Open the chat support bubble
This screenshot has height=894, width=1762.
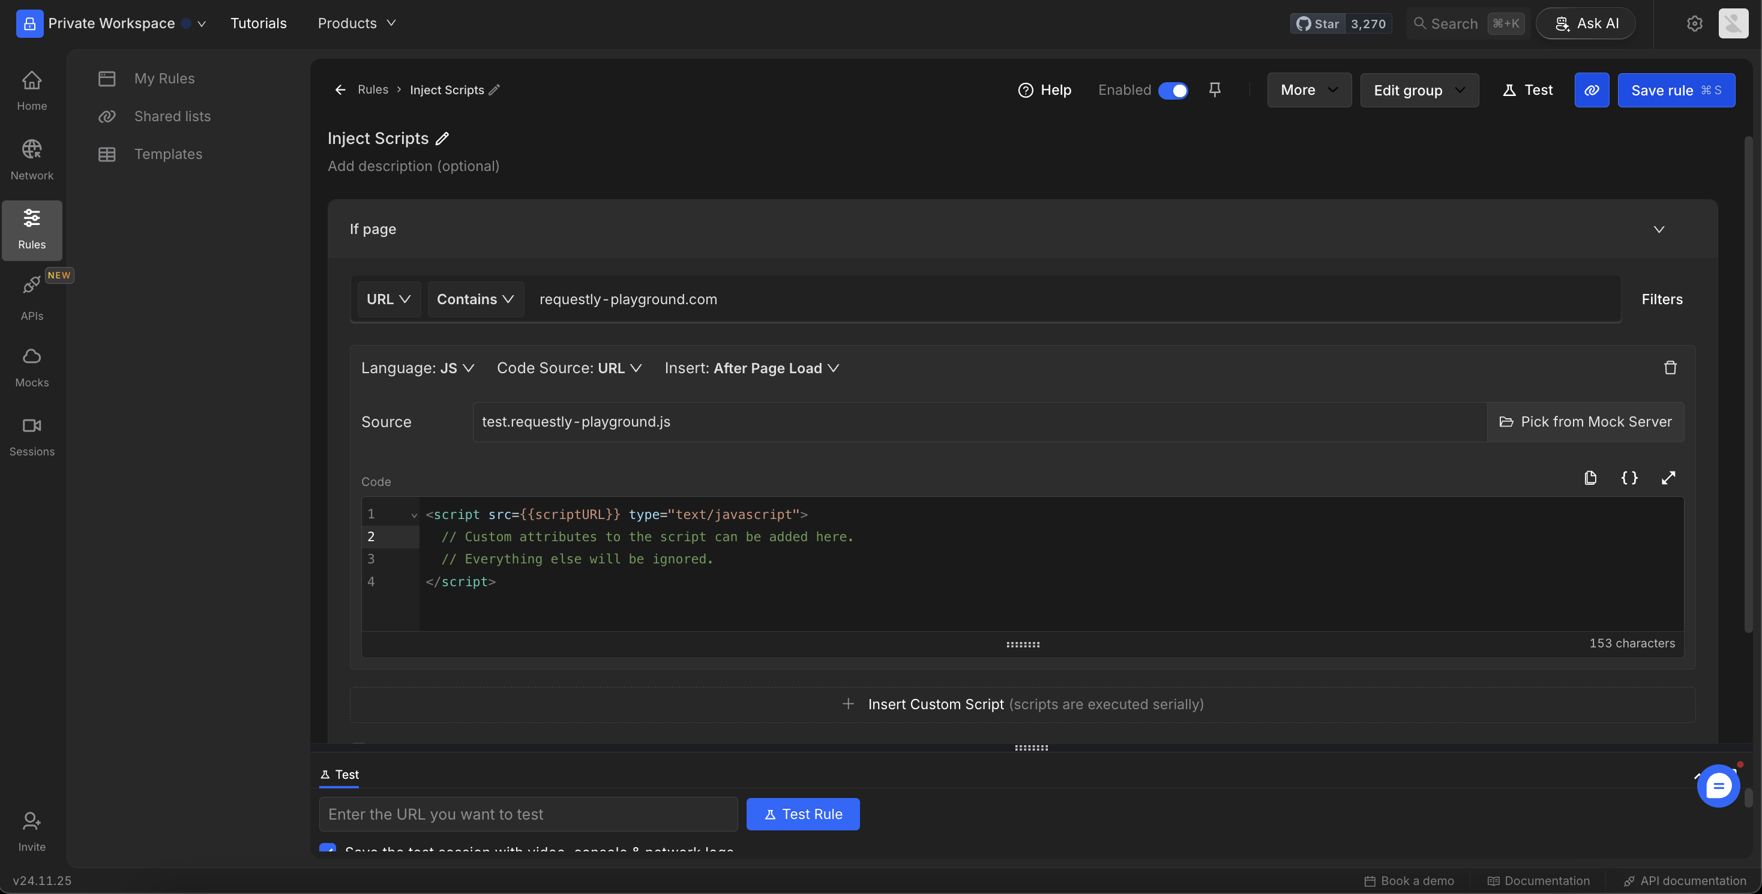click(x=1718, y=786)
